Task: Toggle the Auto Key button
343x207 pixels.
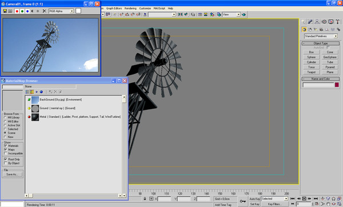Action: point(254,198)
